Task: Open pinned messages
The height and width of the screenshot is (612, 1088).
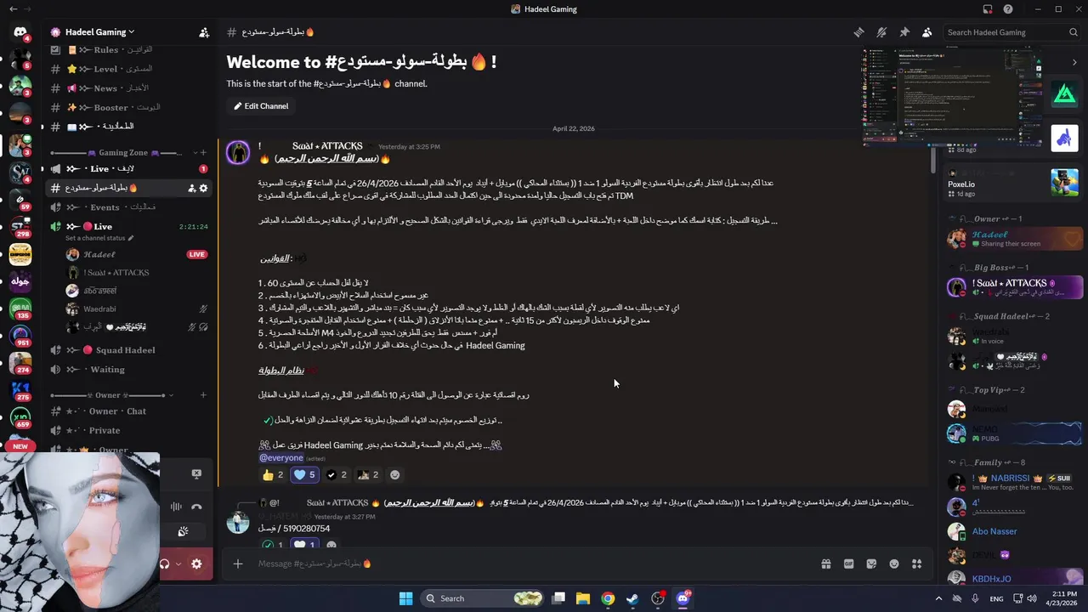Action: tap(904, 32)
